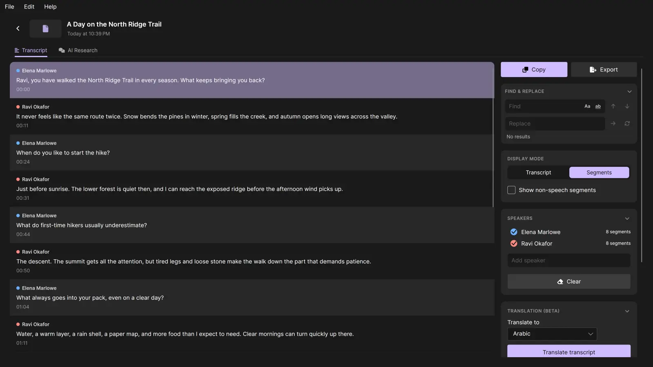Viewport: 653px width, 367px height.
Task: Open the Translate to Arabic dropdown
Action: [x=552, y=334]
